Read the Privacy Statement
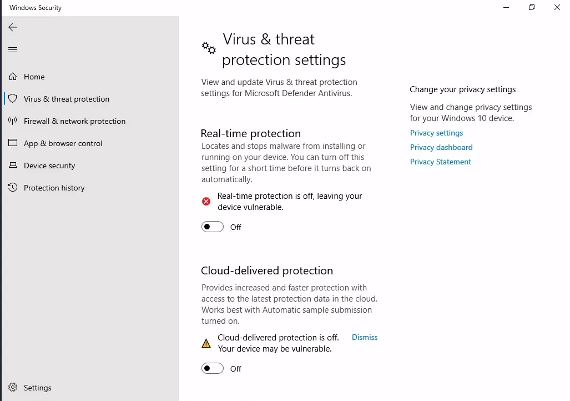 (440, 162)
